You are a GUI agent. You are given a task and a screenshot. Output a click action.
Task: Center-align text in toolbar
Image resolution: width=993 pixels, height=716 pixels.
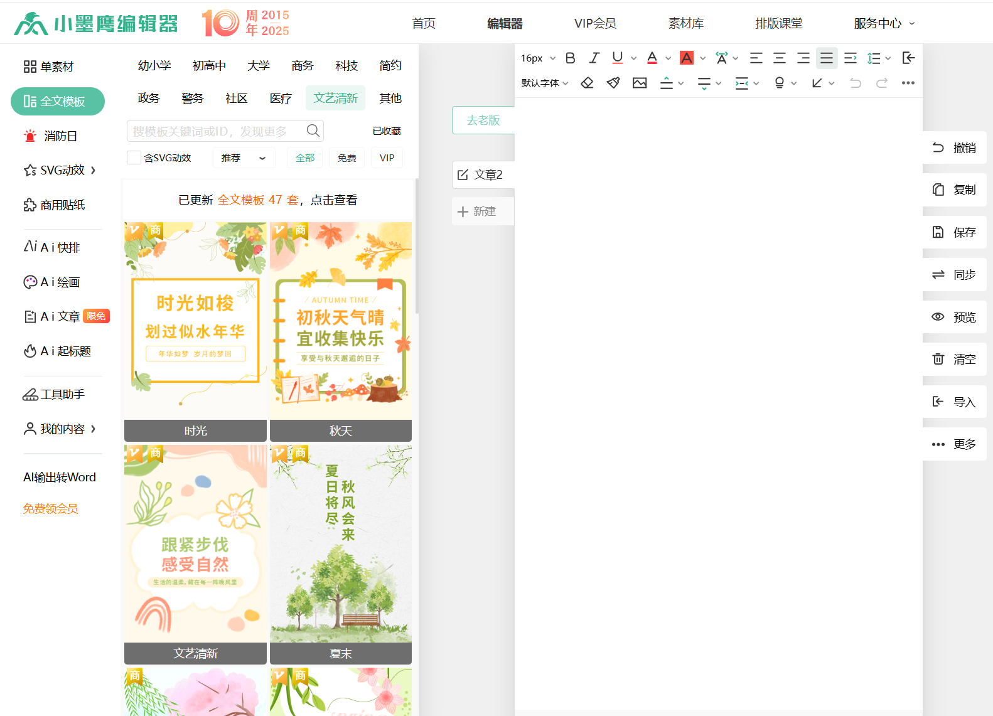pos(780,58)
